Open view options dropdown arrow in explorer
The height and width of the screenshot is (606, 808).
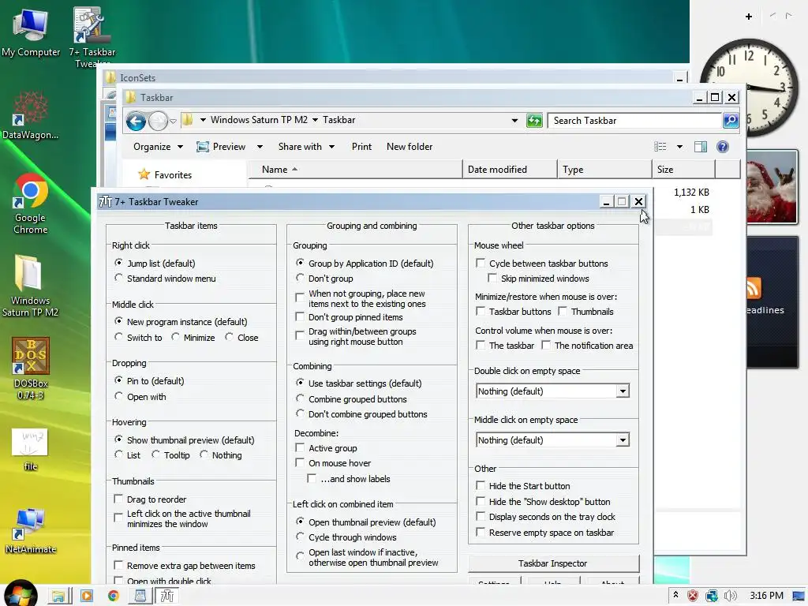point(679,147)
